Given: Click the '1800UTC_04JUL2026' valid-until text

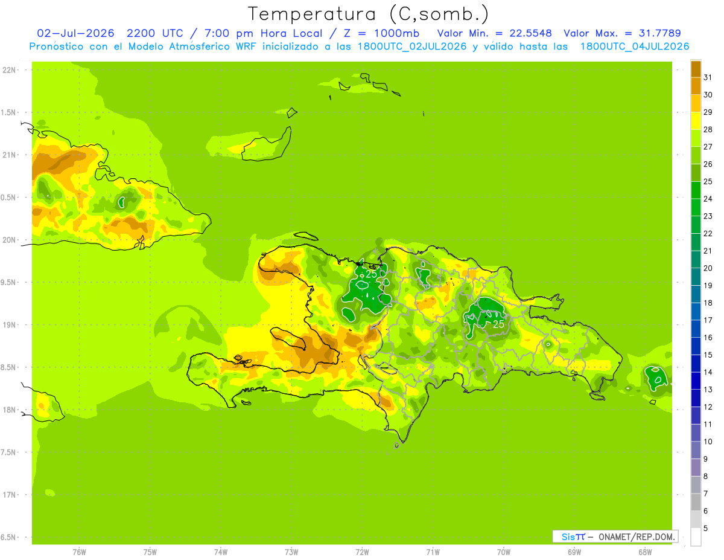Looking at the screenshot, I should (x=635, y=47).
